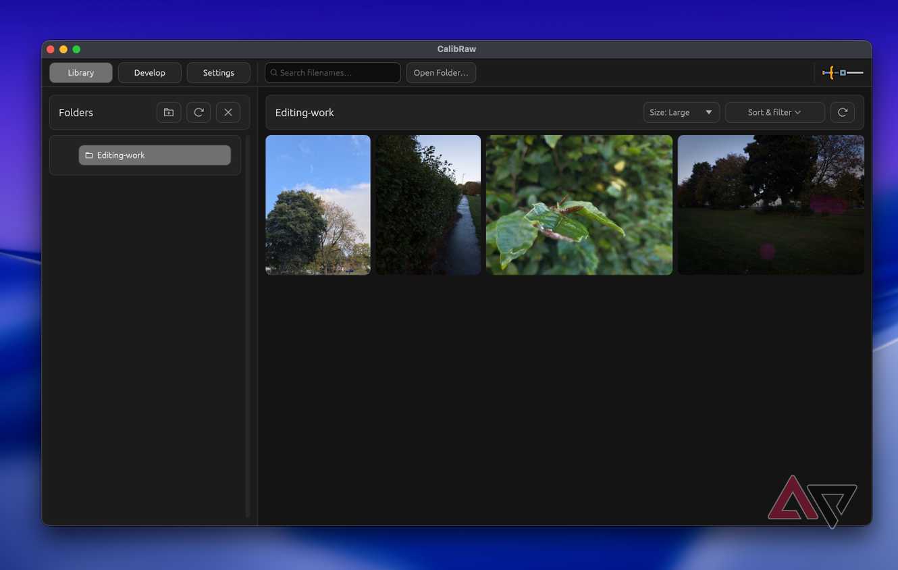This screenshot has height=570, width=898.
Task: Refresh the Folders list
Action: (x=199, y=112)
